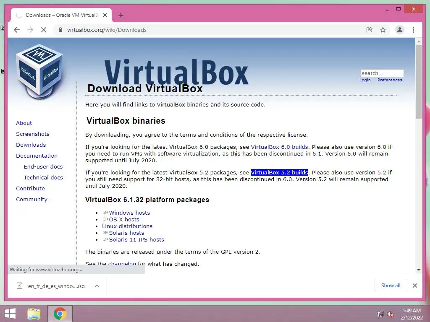
Task: Open network icon in system tray
Action: tap(380, 314)
